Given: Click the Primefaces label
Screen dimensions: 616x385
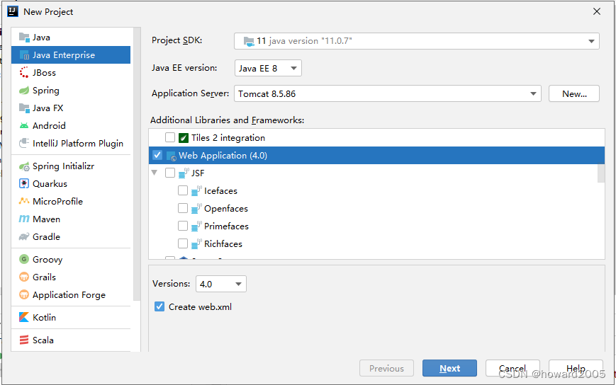Looking at the screenshot, I should pos(226,226).
